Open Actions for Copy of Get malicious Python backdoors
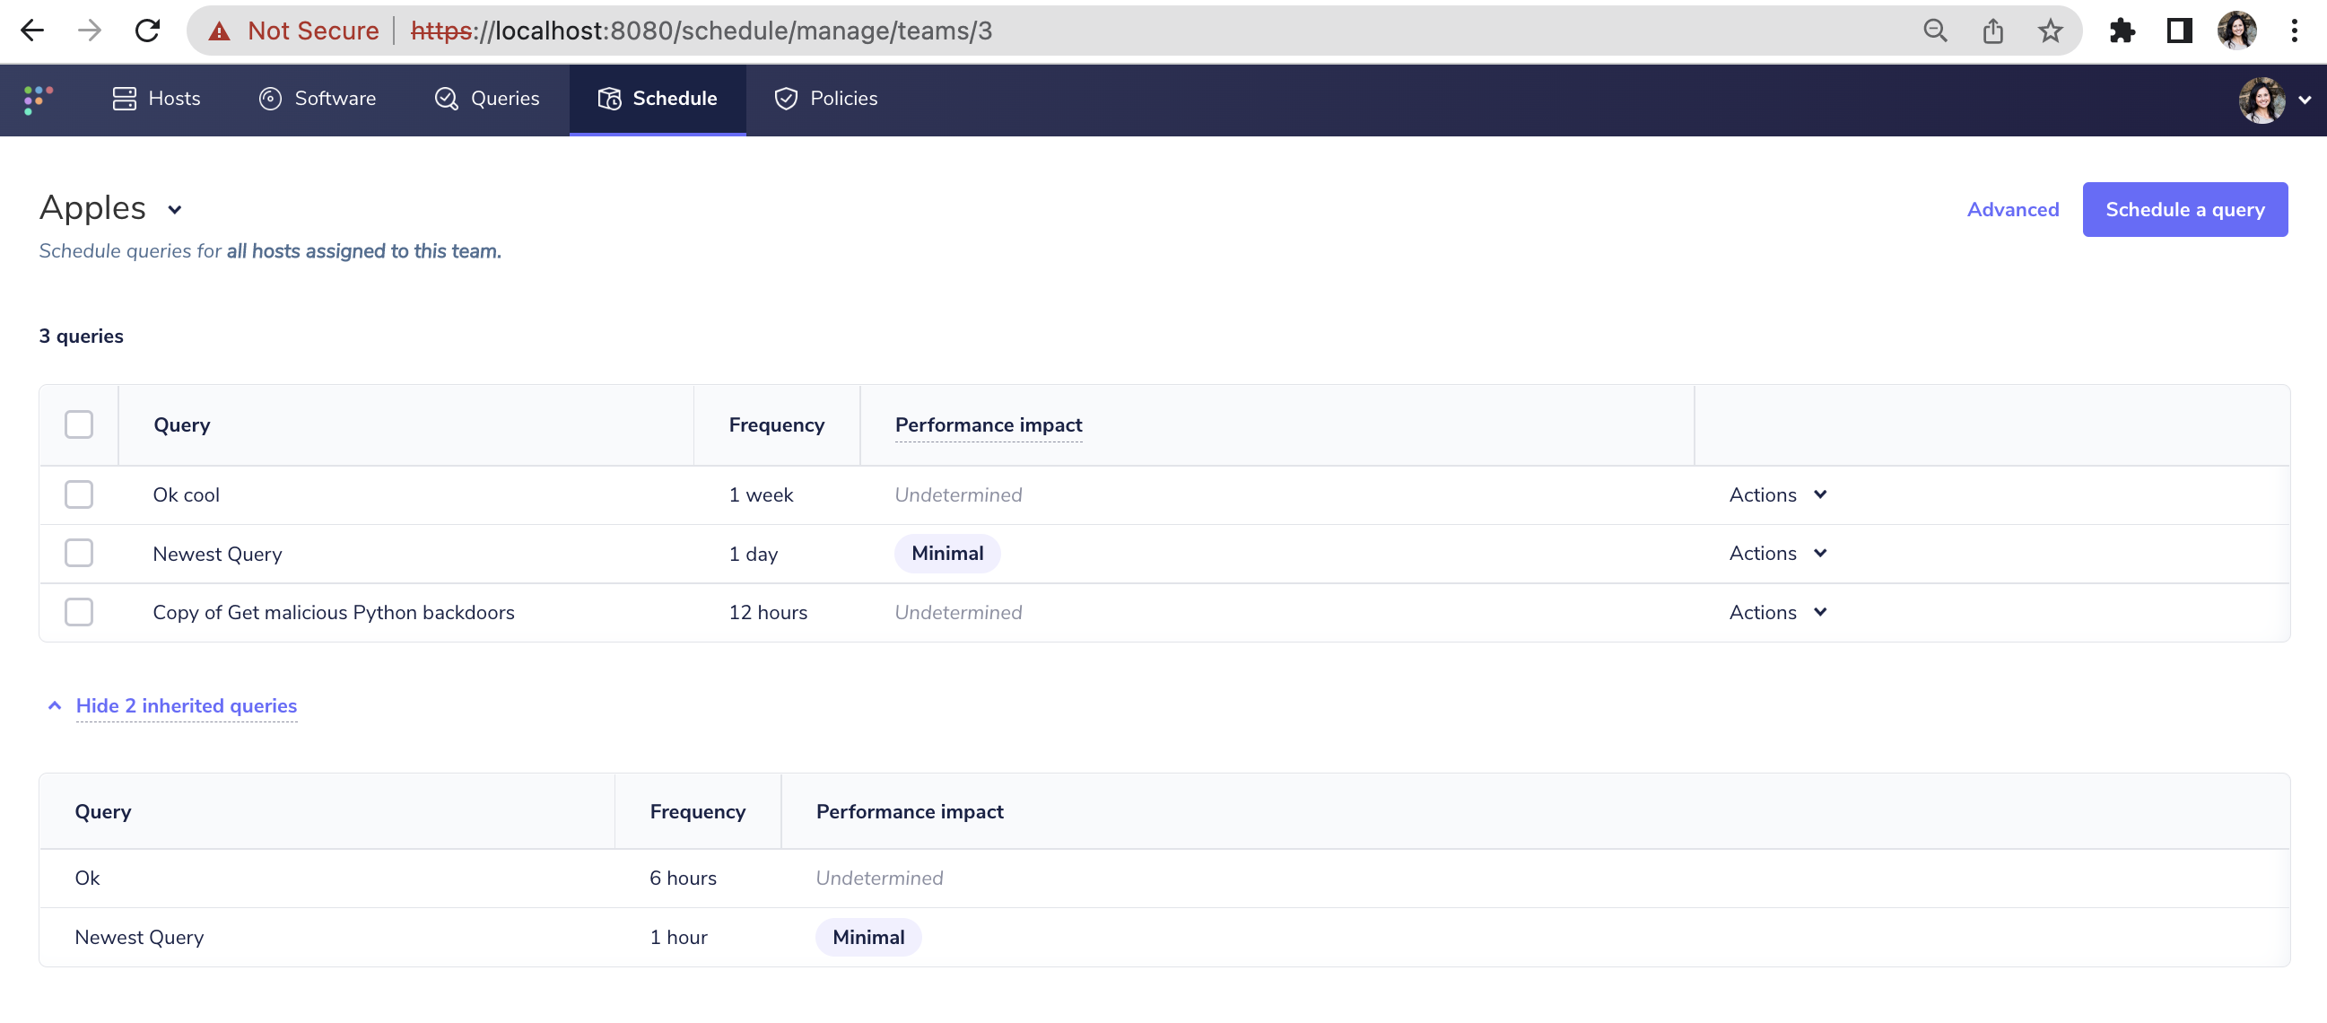Image resolution: width=2327 pixels, height=1023 pixels. coord(1776,612)
